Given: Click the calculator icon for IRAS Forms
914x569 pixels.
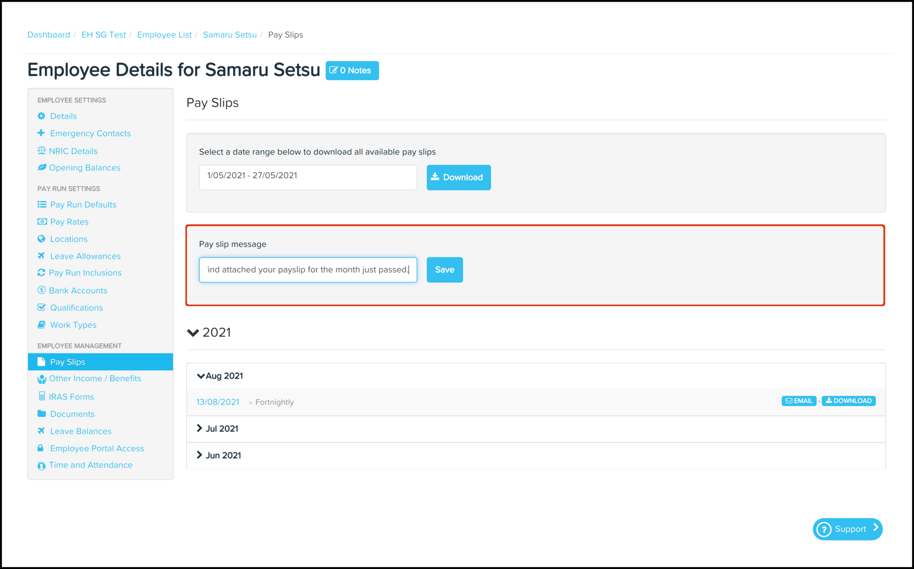Looking at the screenshot, I should [x=42, y=396].
